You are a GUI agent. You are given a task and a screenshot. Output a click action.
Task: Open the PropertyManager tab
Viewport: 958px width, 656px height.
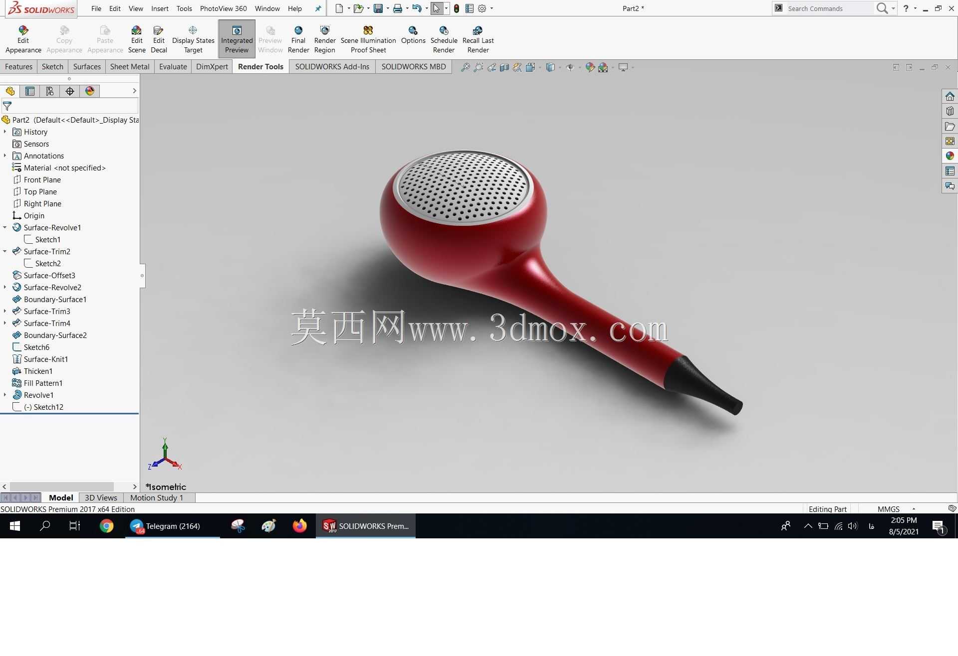30,91
